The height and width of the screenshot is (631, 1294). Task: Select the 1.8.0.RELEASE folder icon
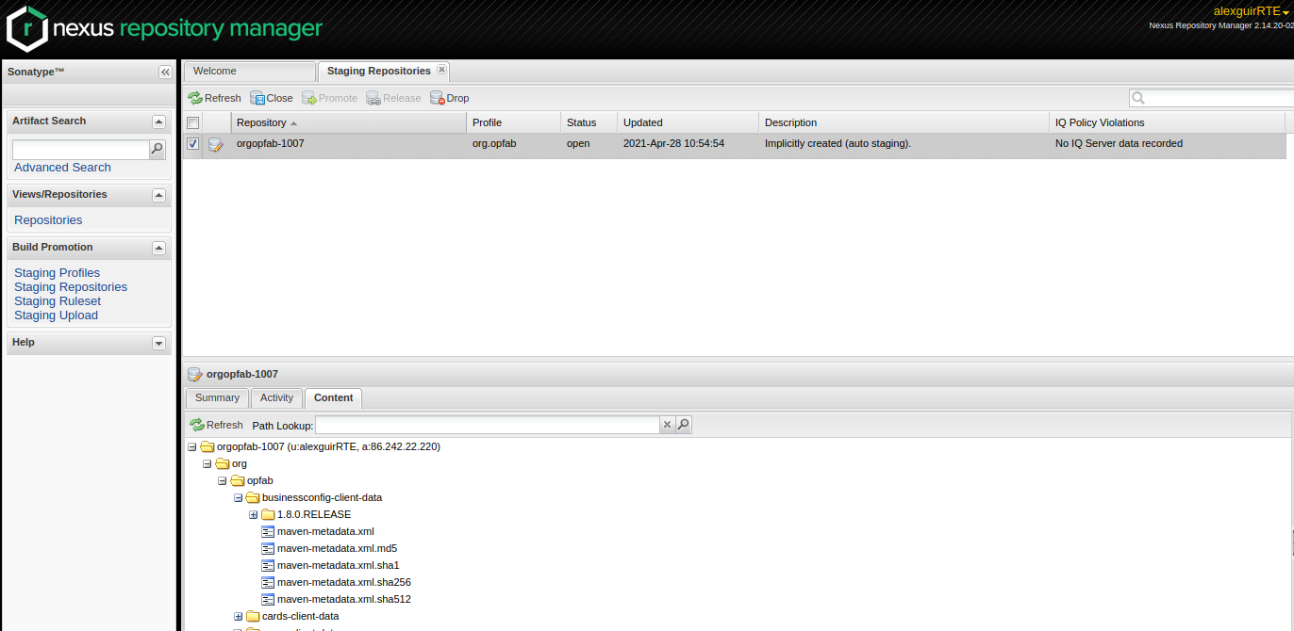268,514
